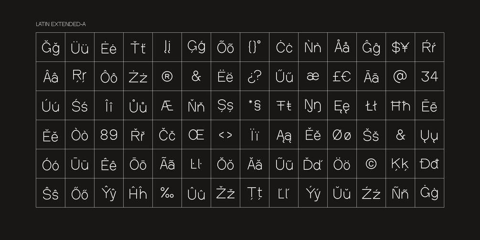The image size is (480, 240).
Task: Click the at sign @ glyph
Action: point(400,76)
